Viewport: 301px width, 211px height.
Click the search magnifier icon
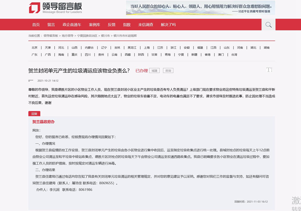268,25
